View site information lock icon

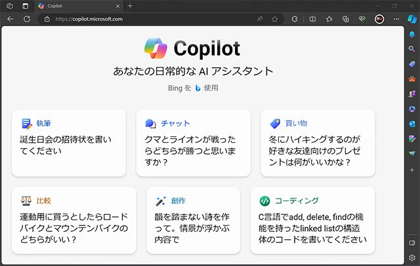pyautogui.click(x=47, y=19)
